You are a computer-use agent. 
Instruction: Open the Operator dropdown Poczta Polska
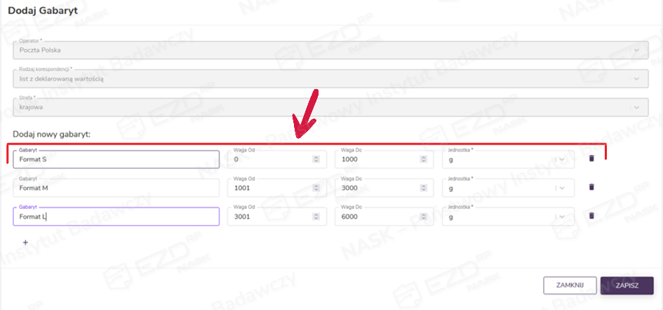click(636, 50)
